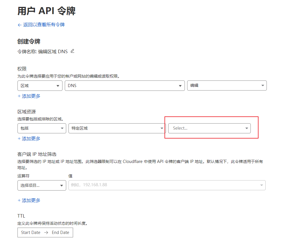Open the 包括 include/exclude dropdown
The width and height of the screenshot is (282, 244).
pyautogui.click(x=42, y=128)
